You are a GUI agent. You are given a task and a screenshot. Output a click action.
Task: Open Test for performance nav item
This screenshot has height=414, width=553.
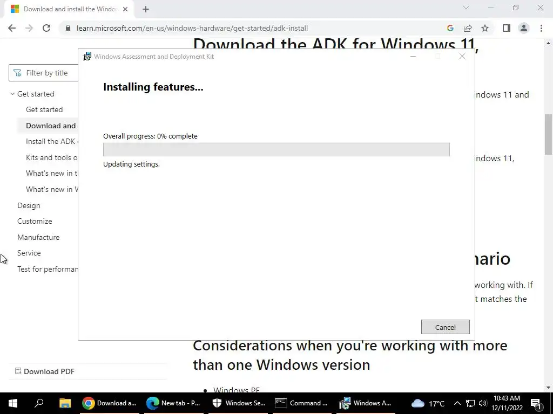[48, 269]
